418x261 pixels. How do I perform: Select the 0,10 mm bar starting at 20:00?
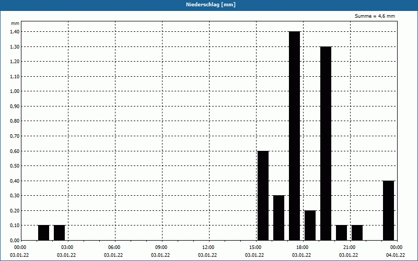(x=342, y=233)
